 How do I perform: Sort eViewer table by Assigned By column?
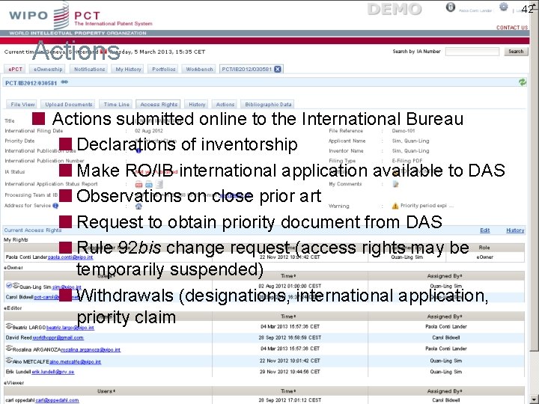[x=445, y=391]
